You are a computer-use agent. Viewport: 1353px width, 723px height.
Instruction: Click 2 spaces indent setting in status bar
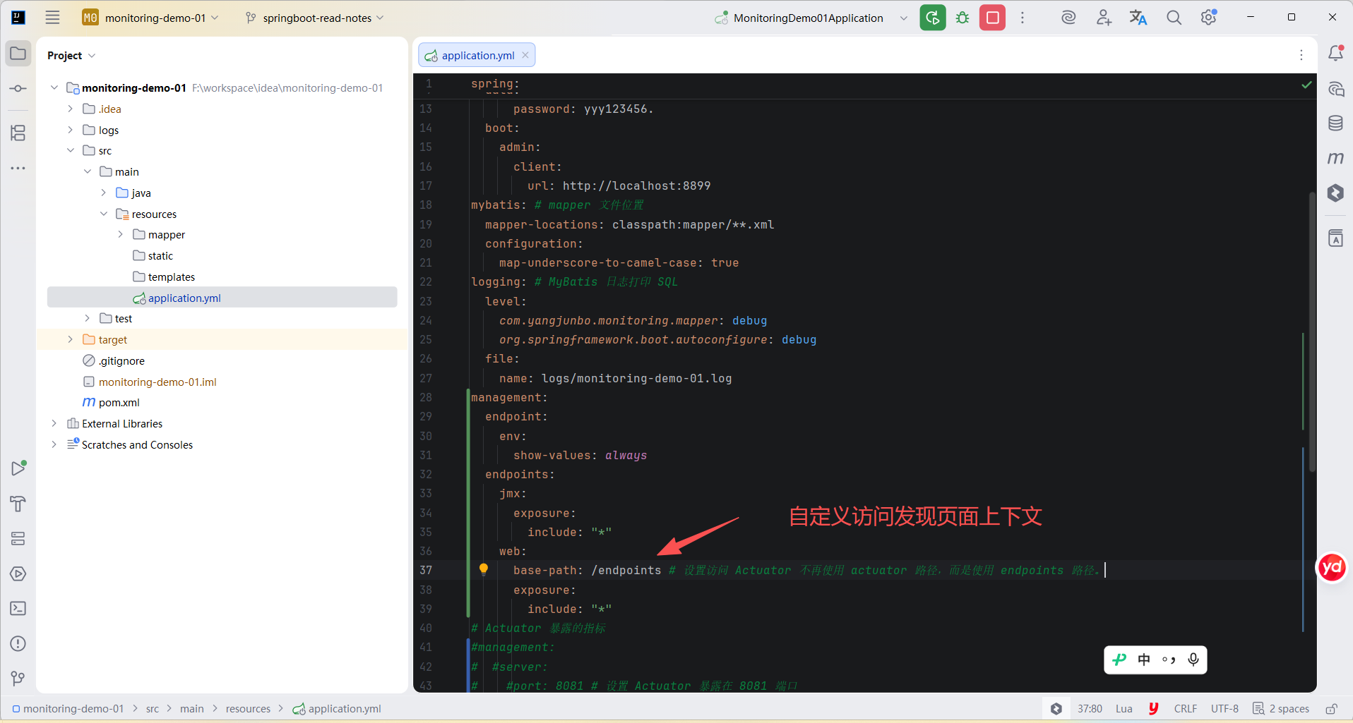tap(1281, 709)
